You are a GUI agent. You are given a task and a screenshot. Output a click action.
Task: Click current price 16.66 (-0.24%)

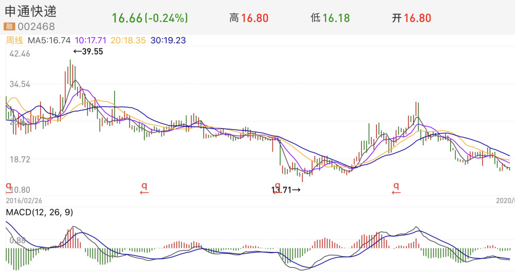click(x=150, y=18)
